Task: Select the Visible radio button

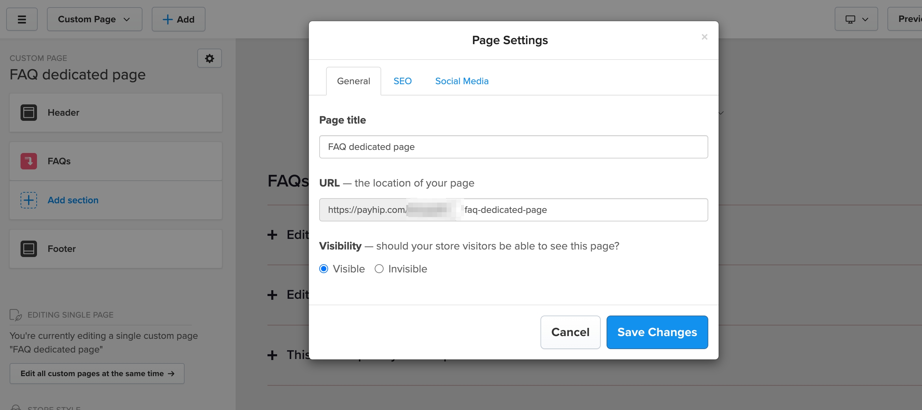Action: [324, 269]
